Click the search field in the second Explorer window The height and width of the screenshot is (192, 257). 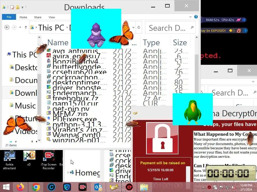pyautogui.click(x=232, y=92)
